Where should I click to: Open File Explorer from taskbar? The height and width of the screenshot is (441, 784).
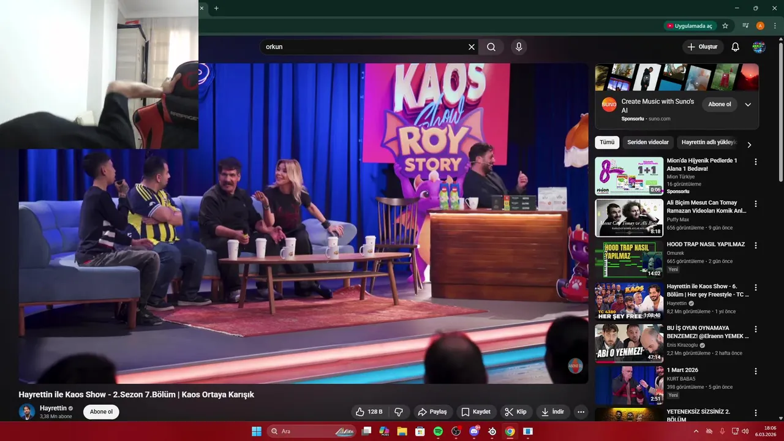[402, 431]
